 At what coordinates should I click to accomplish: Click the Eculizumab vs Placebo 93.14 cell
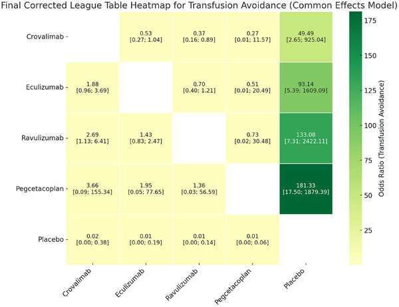coord(306,88)
